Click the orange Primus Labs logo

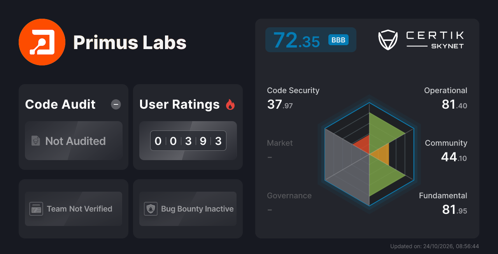coord(42,42)
